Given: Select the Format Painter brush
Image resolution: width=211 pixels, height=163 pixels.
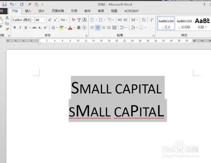Looking at the screenshot, I should (x=7, y=29).
